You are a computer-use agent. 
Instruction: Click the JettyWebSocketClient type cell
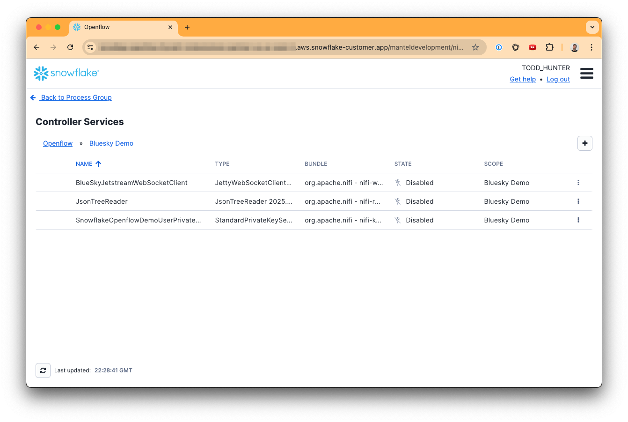pos(253,183)
